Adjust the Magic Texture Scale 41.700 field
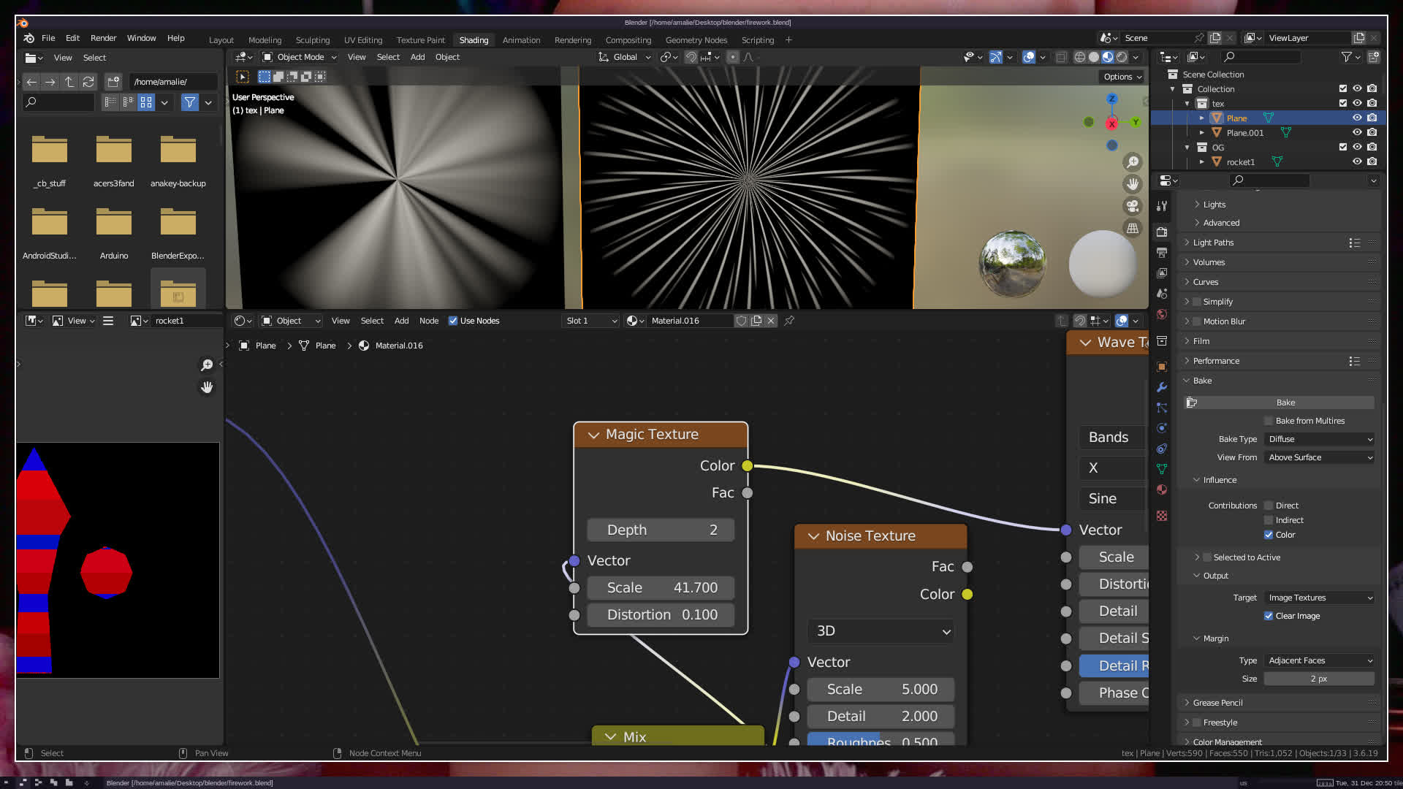The height and width of the screenshot is (789, 1403). point(661,588)
